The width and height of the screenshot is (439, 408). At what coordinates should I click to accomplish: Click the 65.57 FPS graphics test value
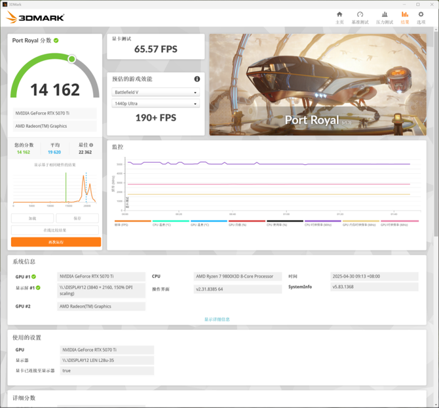[156, 49]
